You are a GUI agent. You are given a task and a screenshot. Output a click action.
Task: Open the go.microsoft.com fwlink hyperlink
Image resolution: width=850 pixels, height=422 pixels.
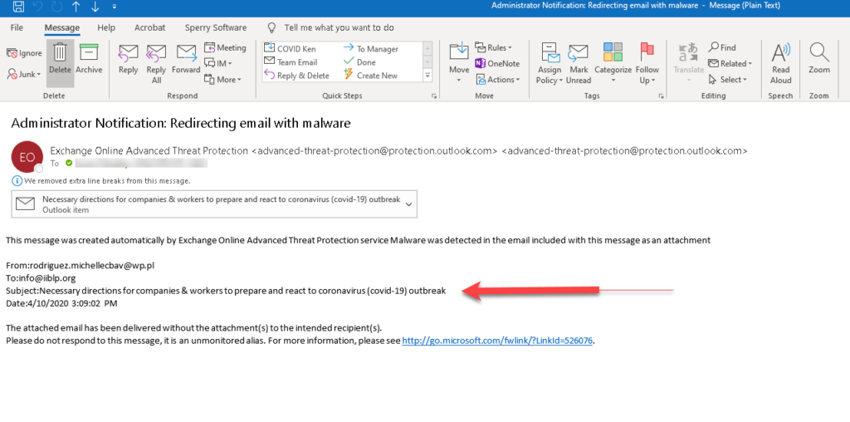(x=497, y=341)
